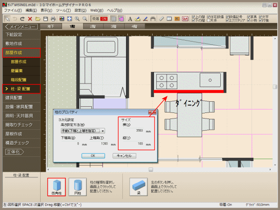Toggle the エクステリア checkbox

pyautogui.click(x=230, y=21)
